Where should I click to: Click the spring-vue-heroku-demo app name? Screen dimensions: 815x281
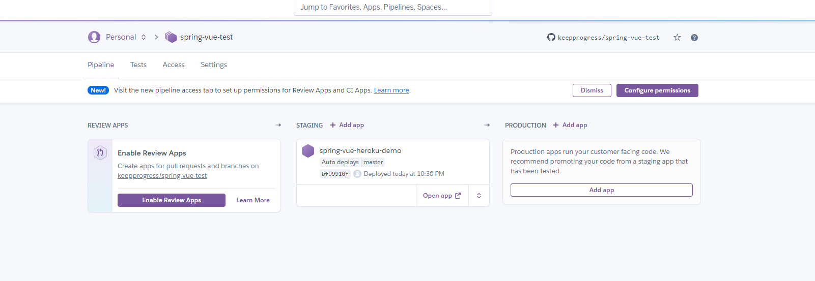click(360, 151)
